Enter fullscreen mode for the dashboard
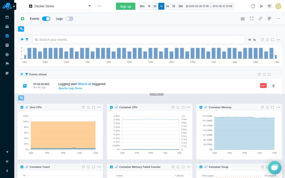 click(252, 19)
